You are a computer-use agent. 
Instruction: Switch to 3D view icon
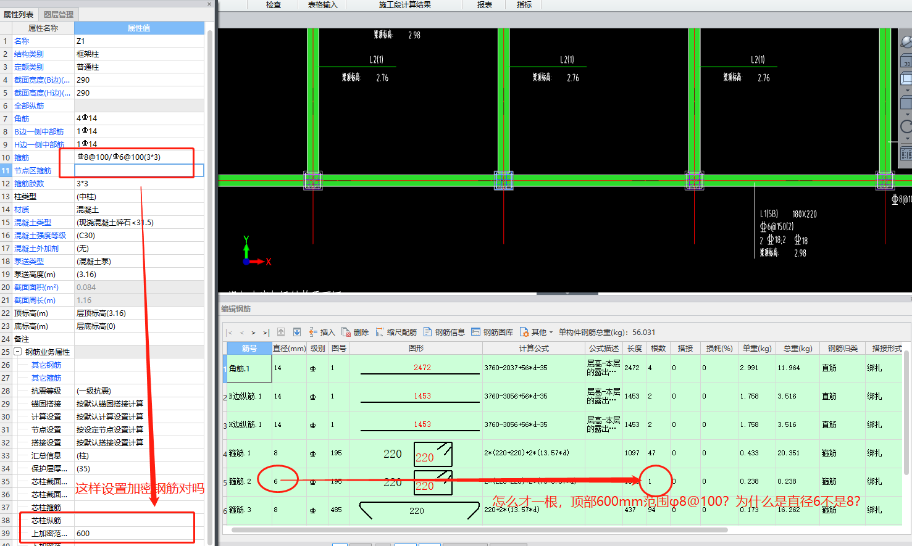tap(906, 60)
